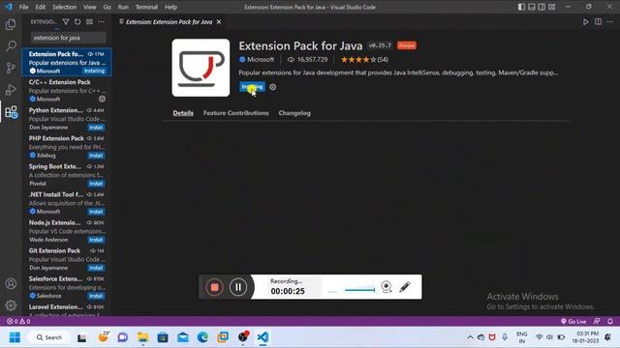Open Extensions panel more actions menu

coord(101,21)
